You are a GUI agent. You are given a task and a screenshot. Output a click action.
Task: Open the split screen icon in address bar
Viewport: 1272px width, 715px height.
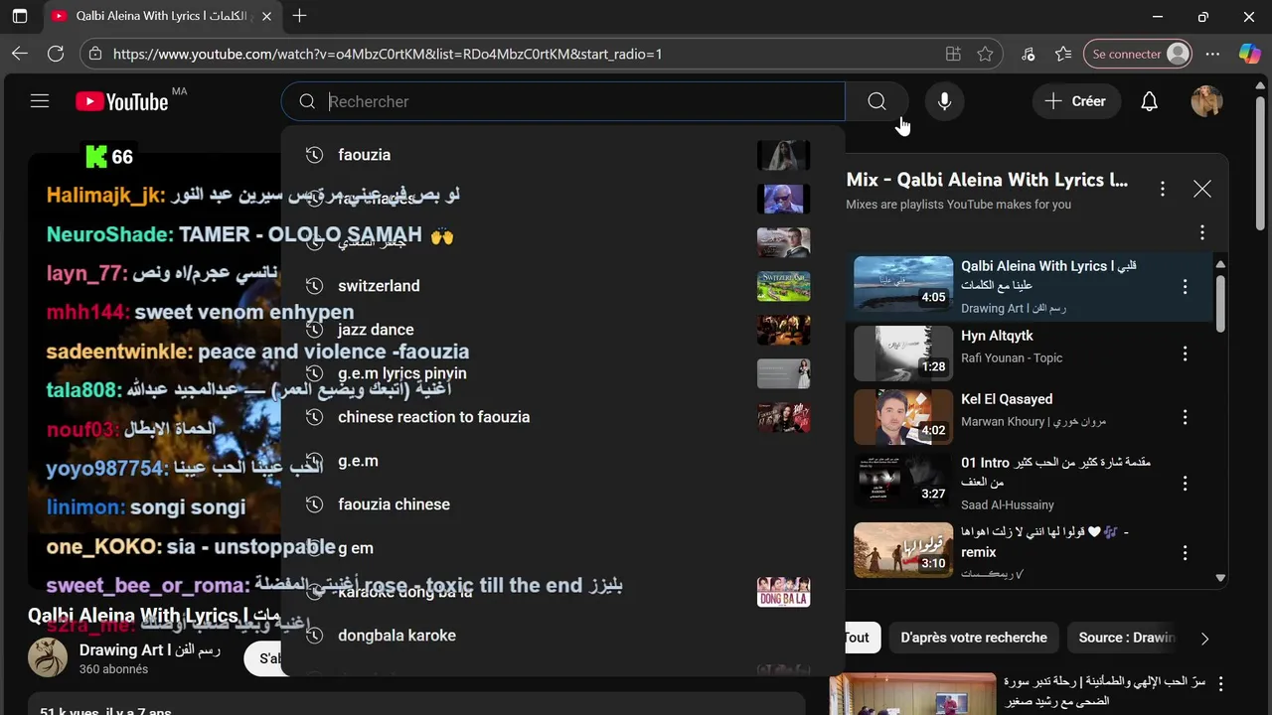tap(953, 54)
